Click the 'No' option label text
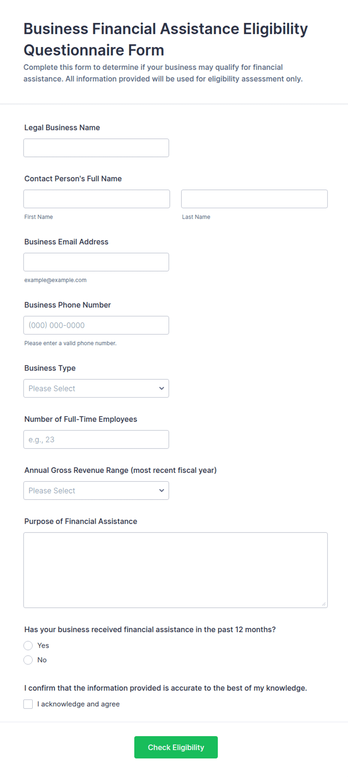The height and width of the screenshot is (777, 348). [42, 660]
